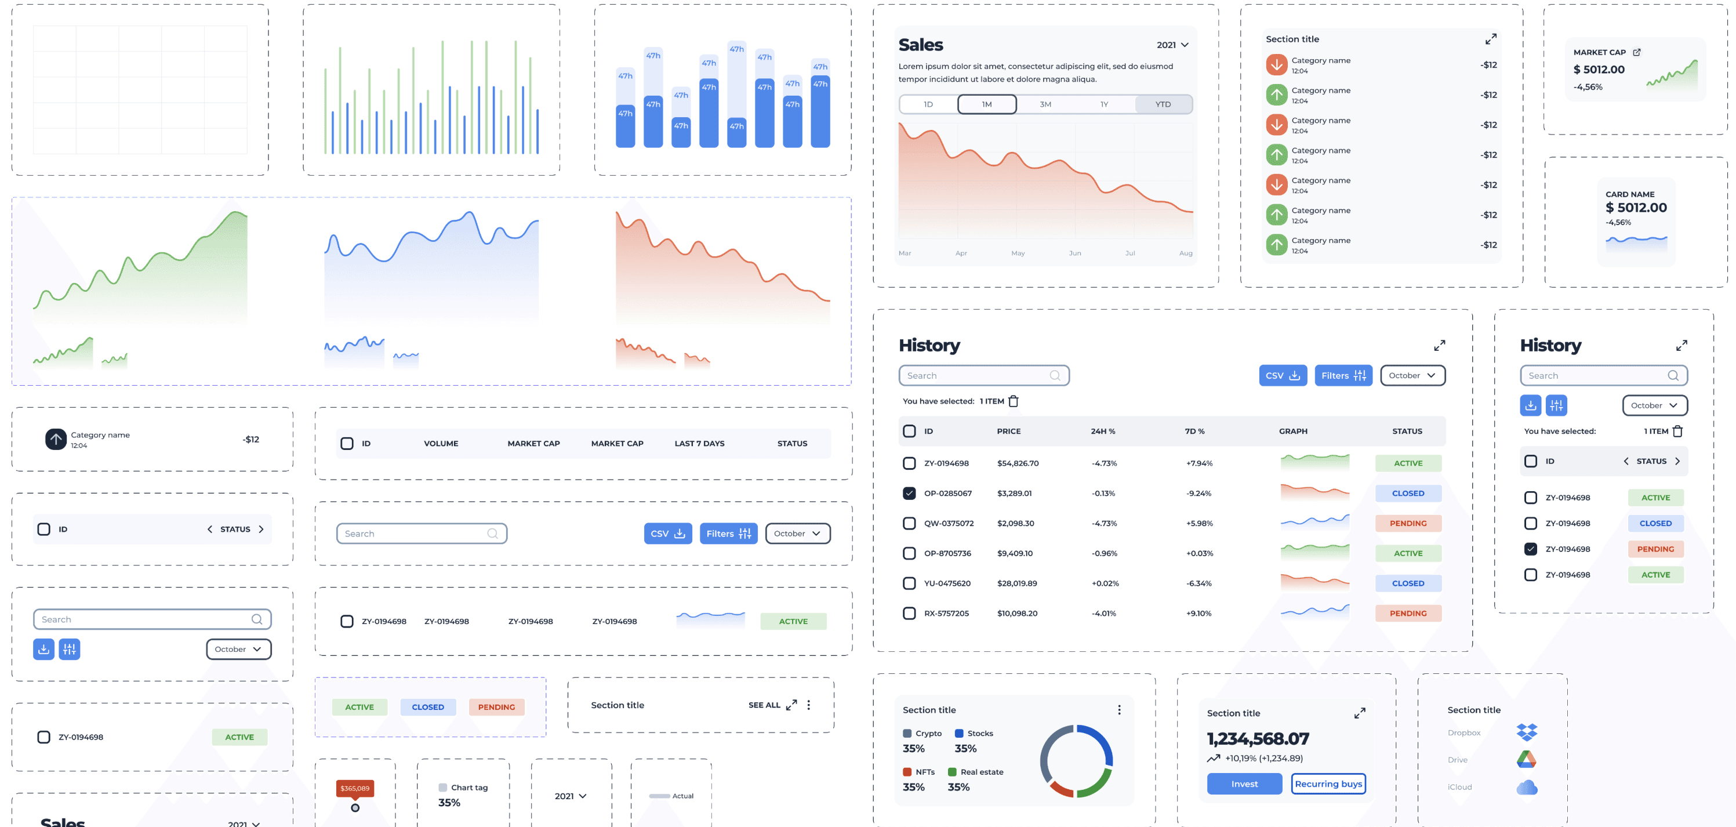Delete selected item in small History panel
The height and width of the screenshot is (827, 1736).
(1677, 431)
